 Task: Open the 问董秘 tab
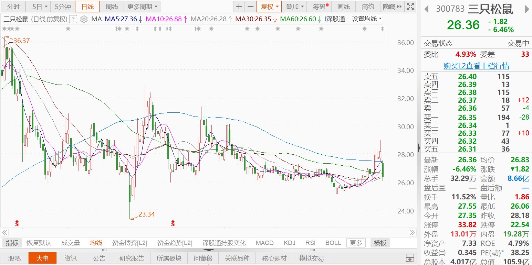[203, 258]
